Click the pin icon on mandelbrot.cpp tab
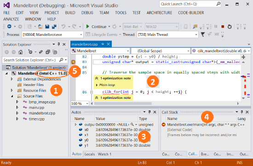This screenshot has width=253, height=166. (x=103, y=44)
